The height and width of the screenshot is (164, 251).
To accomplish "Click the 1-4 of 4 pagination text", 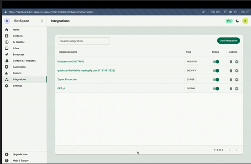I will [x=218, y=150].
